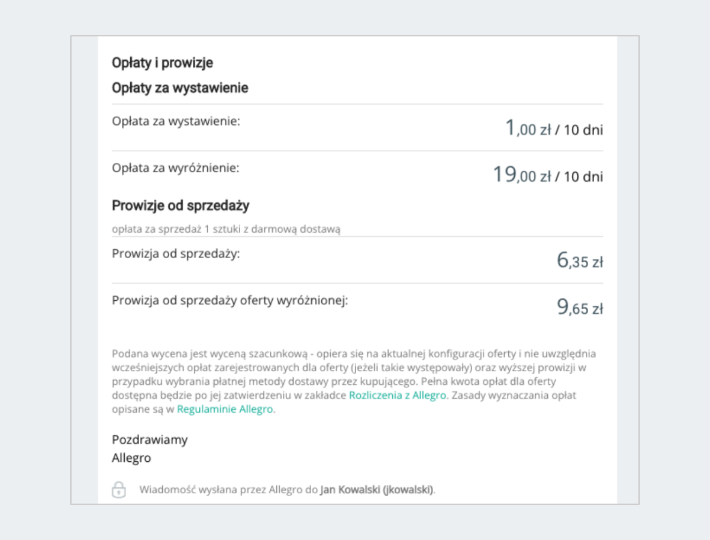
Task: Click the note about 1 sztuki z darmową dostawą
Action: point(227,229)
